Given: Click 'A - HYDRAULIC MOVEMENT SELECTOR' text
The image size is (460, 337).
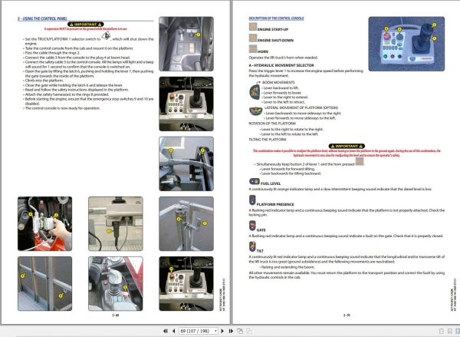Looking at the screenshot, I should (281, 65).
